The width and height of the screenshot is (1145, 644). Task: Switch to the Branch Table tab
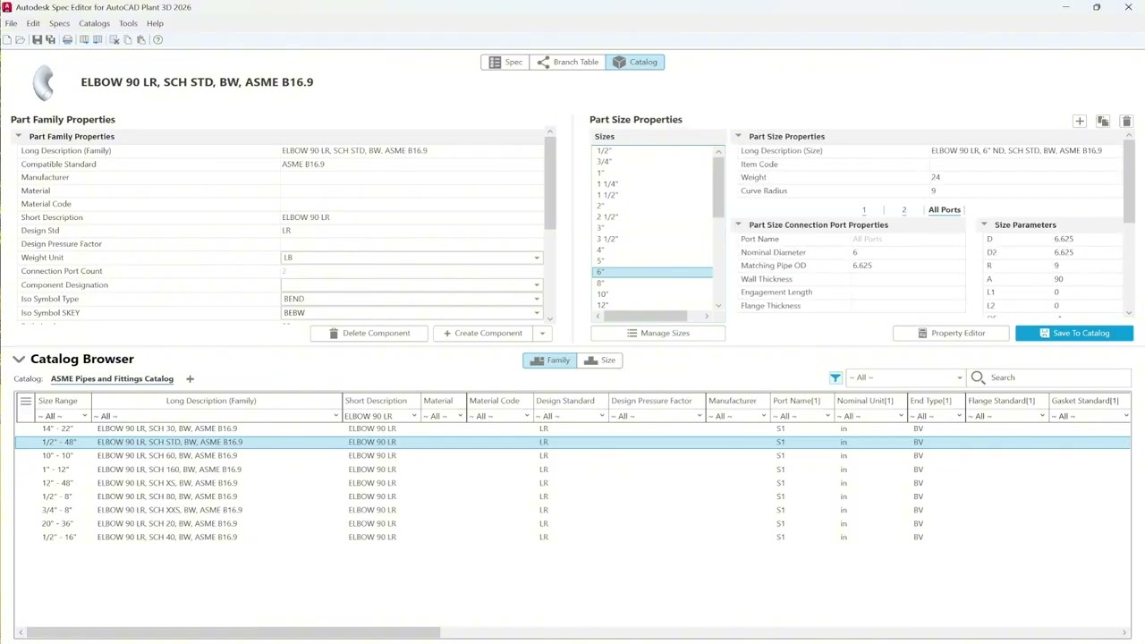(568, 62)
